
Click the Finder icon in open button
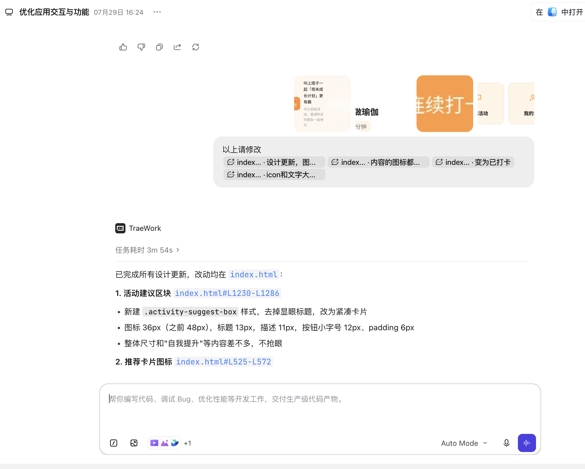point(552,12)
